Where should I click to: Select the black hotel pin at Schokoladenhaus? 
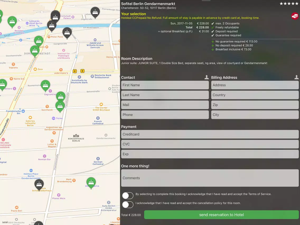39,185
